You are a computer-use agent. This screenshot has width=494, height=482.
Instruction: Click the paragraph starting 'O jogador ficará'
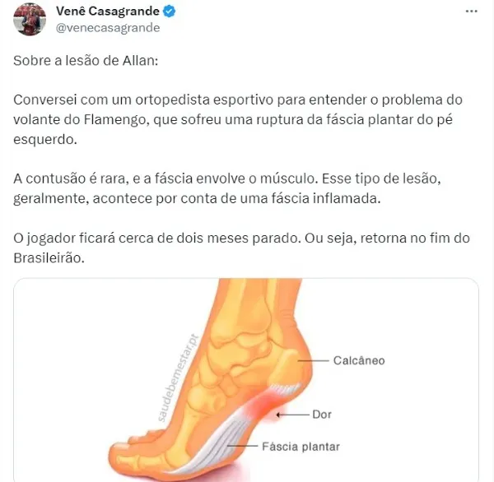[241, 248]
